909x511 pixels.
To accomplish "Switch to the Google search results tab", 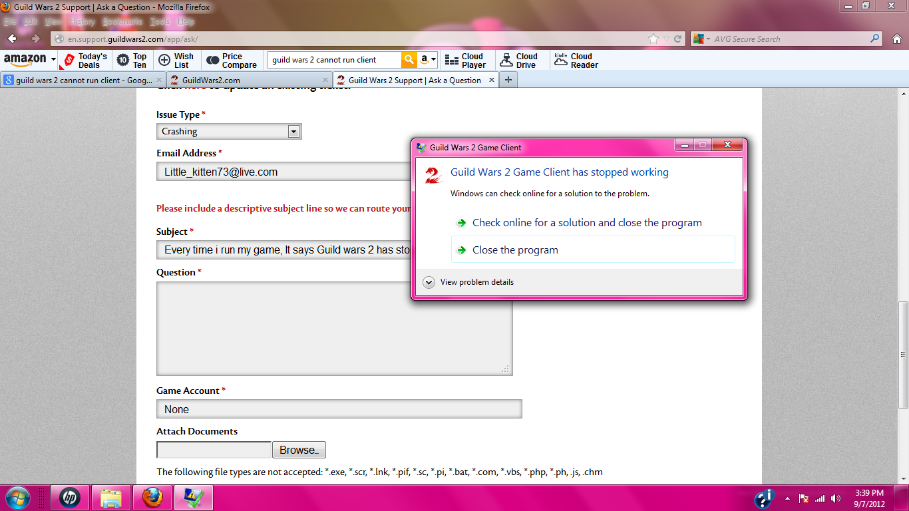I will 83,80.
